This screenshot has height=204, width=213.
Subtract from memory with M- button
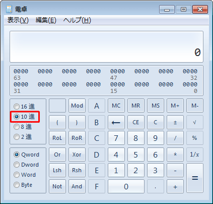click(x=195, y=106)
